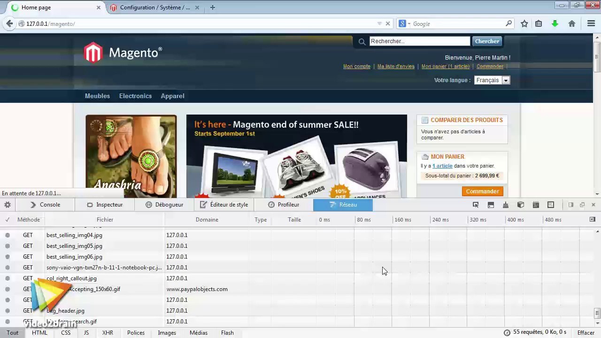The height and width of the screenshot is (338, 601).
Task: Open the Meubles category menu
Action: coord(97,96)
